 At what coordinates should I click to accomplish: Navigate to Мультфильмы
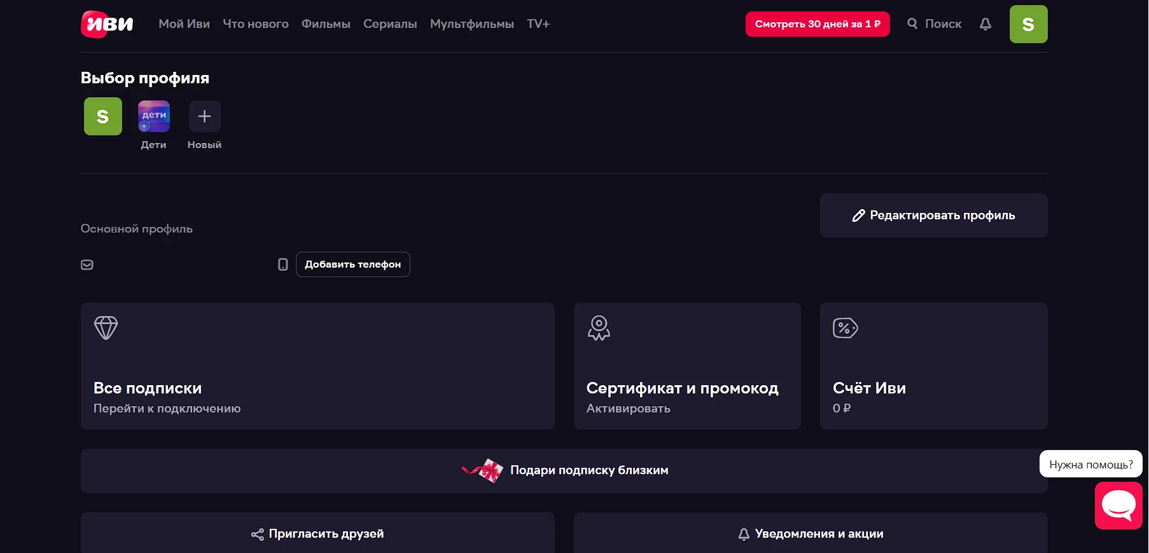(x=472, y=24)
